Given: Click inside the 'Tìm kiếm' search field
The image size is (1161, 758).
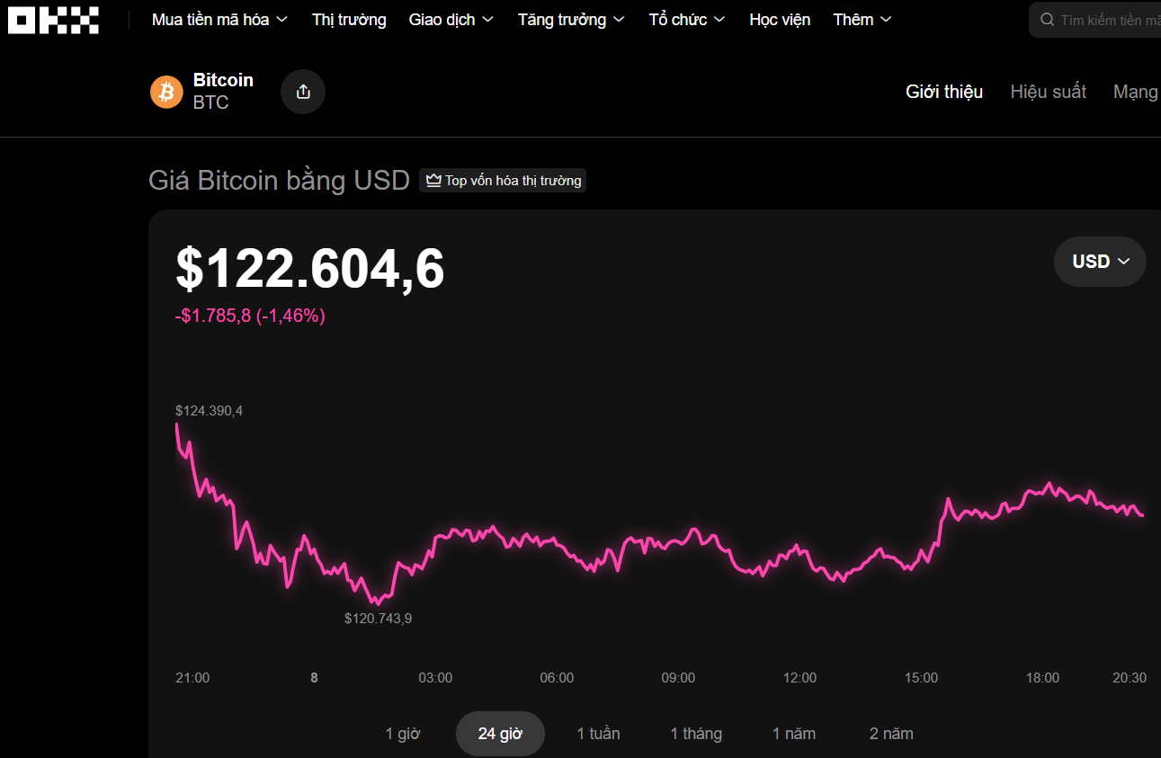Looking at the screenshot, I should click(1106, 18).
